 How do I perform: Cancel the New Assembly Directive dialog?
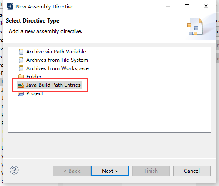pos(192,171)
